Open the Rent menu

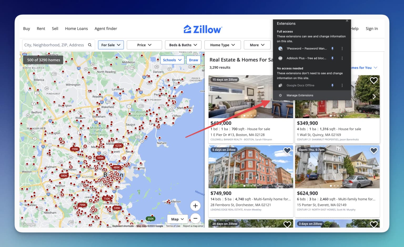click(x=41, y=29)
